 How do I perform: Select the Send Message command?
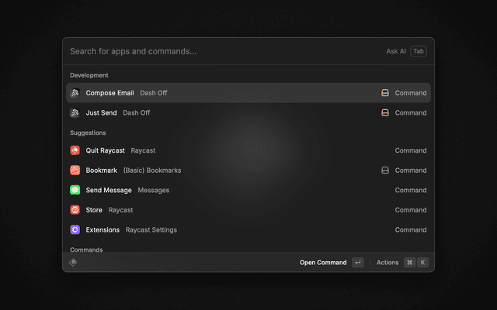109,190
